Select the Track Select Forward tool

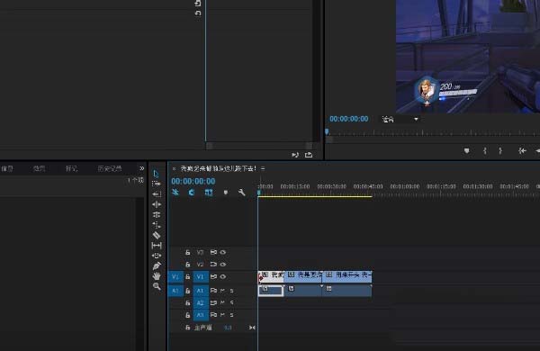(156, 184)
